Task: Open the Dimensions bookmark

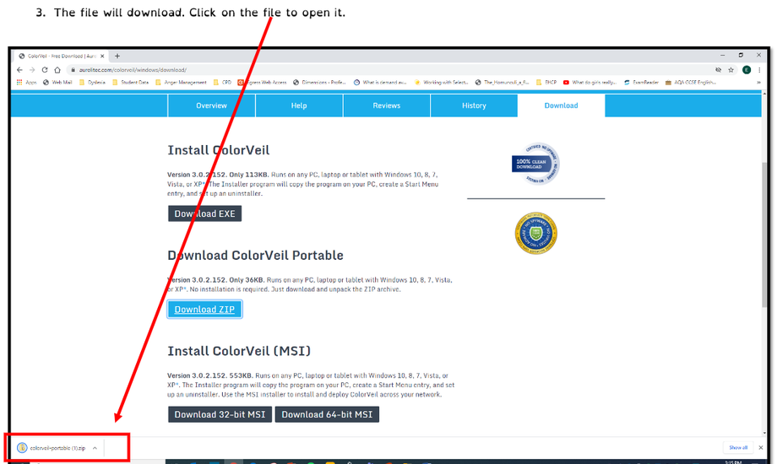Action: click(x=319, y=82)
